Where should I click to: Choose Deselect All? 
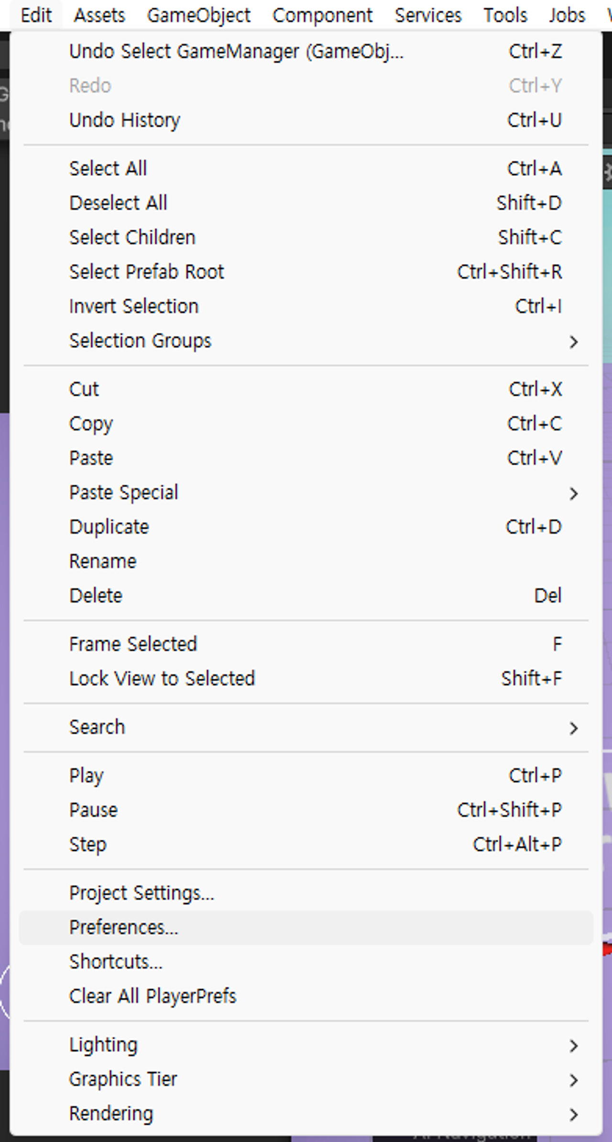click(x=306, y=203)
